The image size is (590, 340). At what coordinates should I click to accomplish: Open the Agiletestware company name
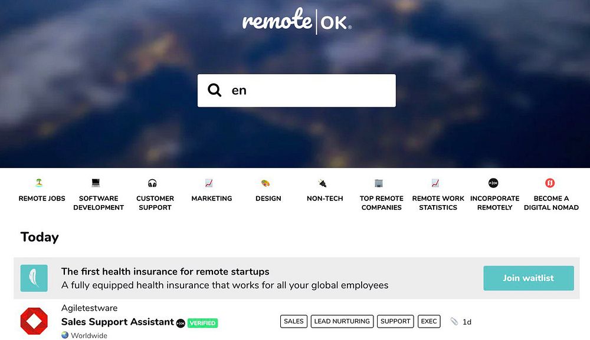(89, 308)
